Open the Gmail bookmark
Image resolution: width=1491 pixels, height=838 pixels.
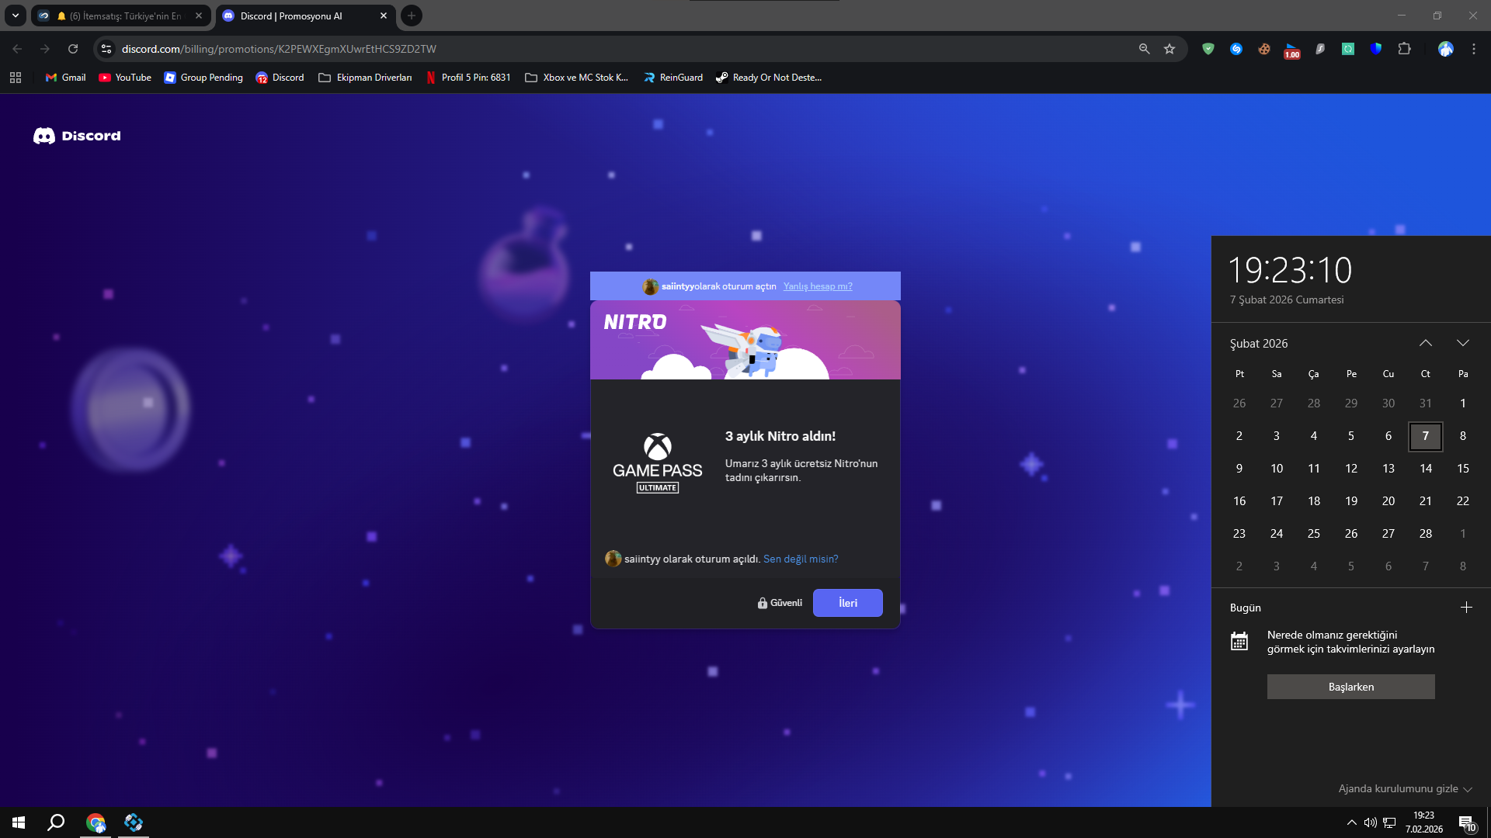[66, 78]
